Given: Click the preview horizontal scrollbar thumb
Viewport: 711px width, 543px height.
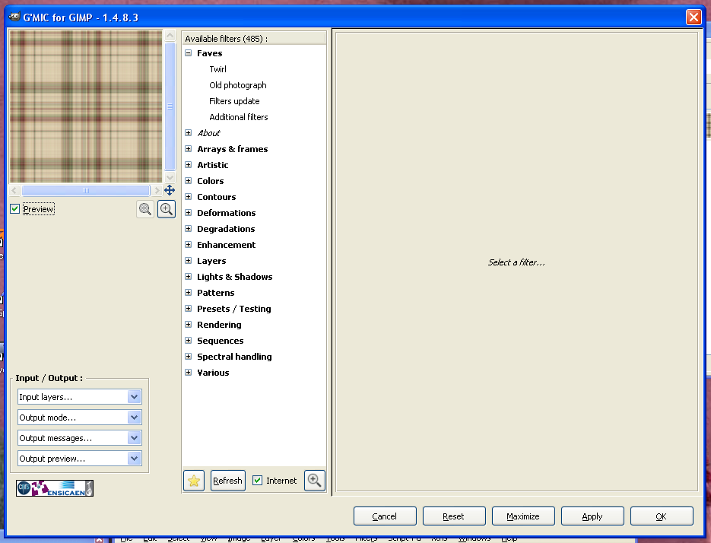Looking at the screenshot, I should click(86, 190).
